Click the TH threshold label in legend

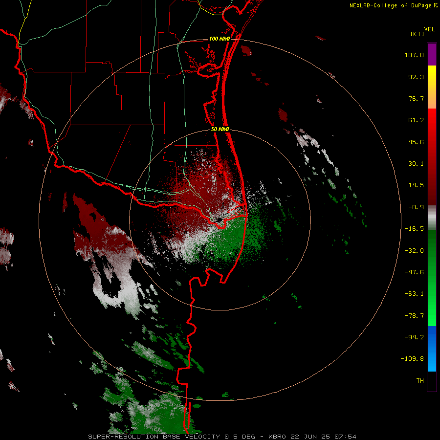coord(420,381)
